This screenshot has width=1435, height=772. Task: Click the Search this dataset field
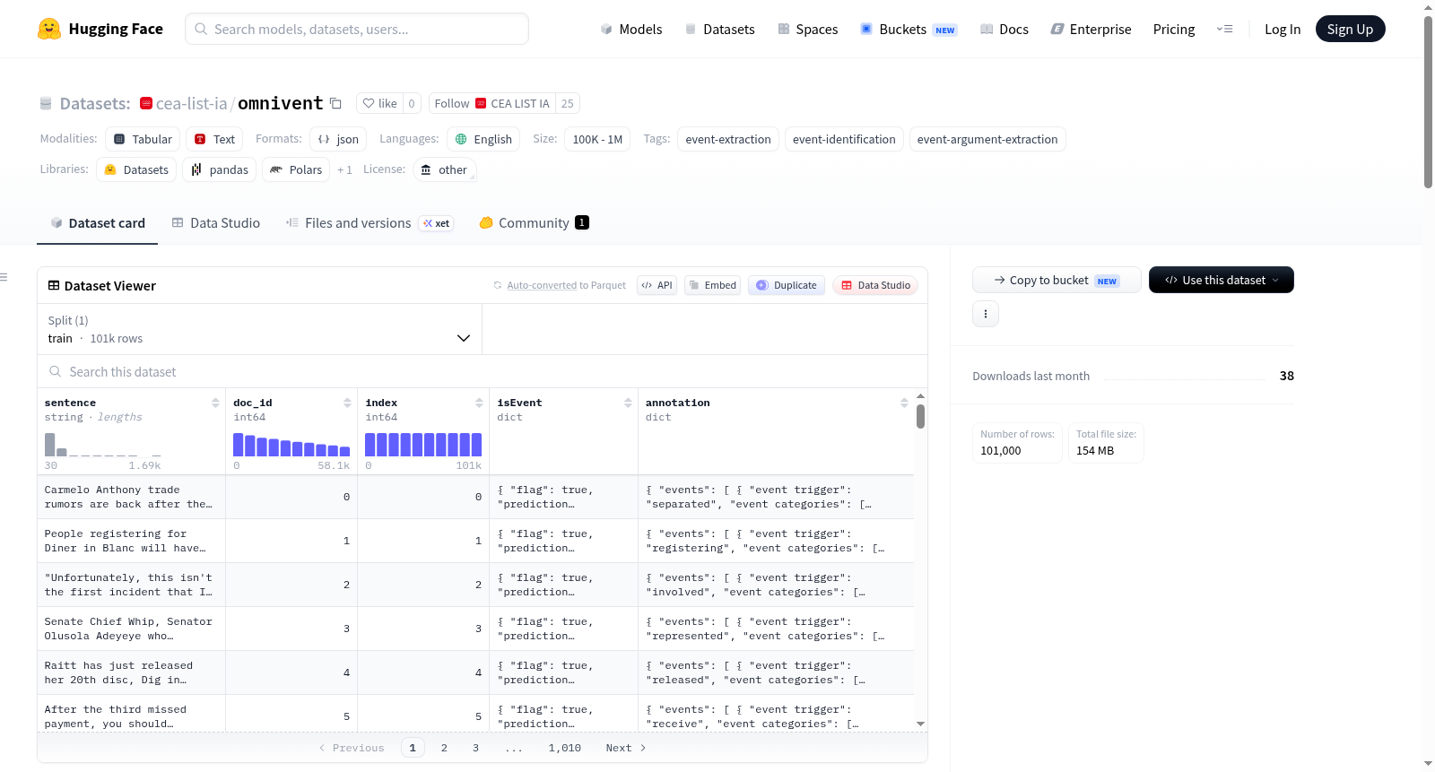tap(483, 371)
